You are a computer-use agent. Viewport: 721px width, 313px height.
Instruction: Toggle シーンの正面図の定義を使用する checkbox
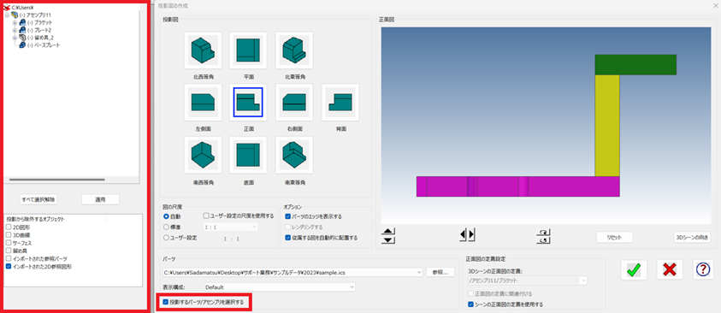(x=470, y=304)
